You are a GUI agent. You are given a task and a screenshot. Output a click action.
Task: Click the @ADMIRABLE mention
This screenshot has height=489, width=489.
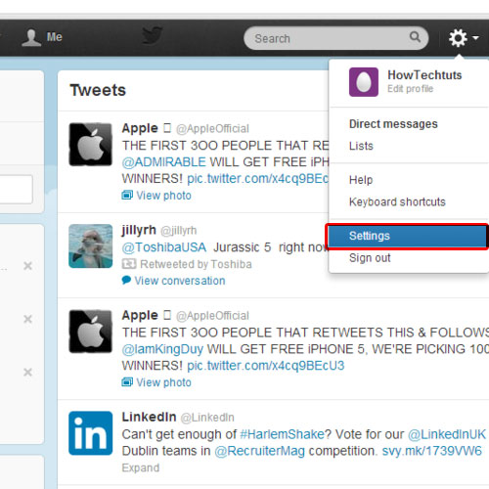(x=163, y=162)
